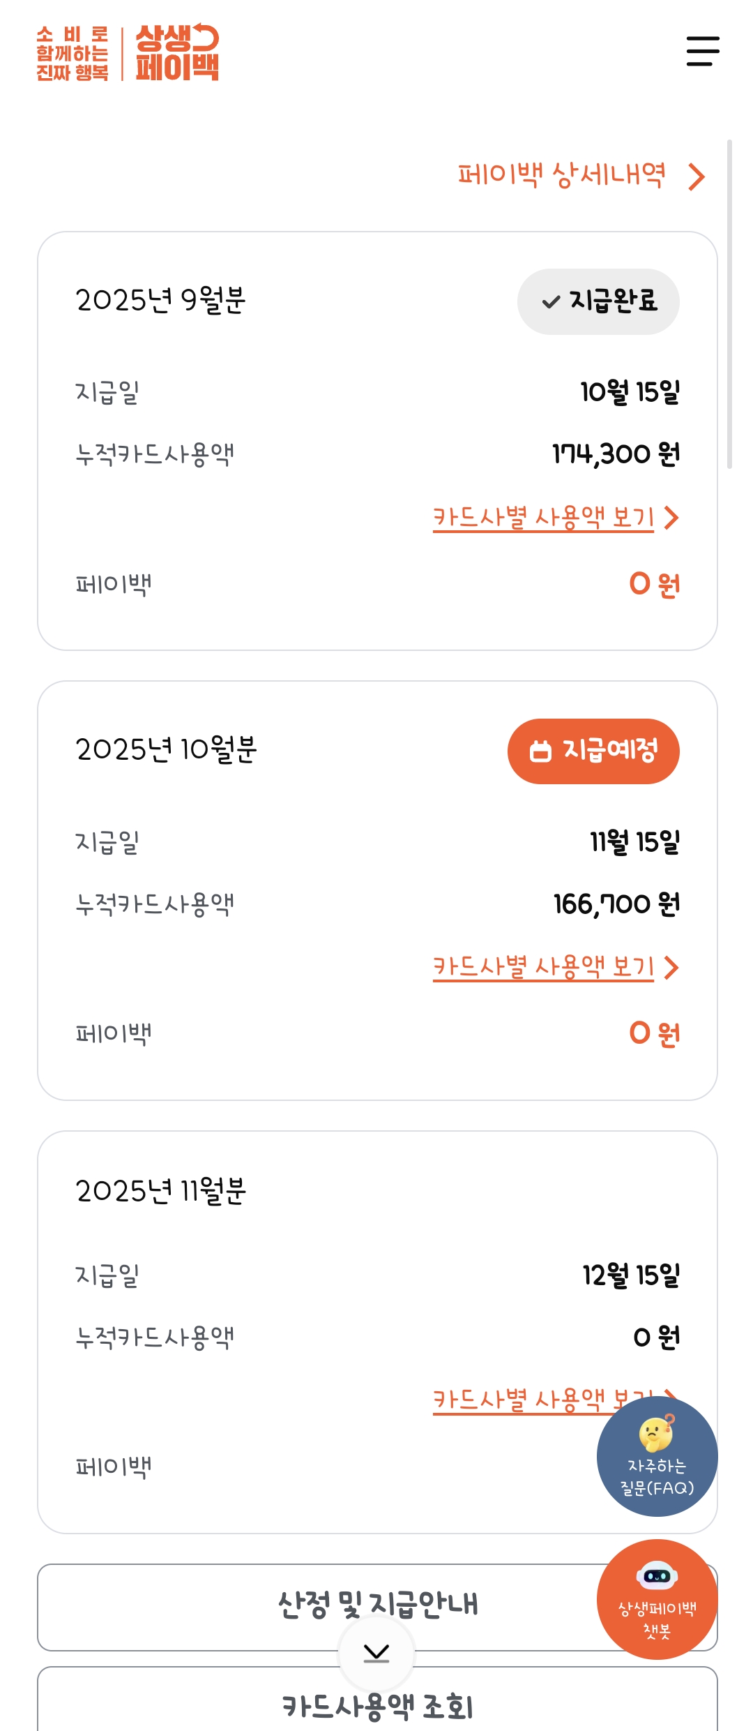Click the 지급완료 status badge
The width and height of the screenshot is (753, 1731).
coord(598,301)
